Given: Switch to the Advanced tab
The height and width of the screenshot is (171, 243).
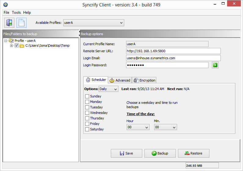Looking at the screenshot, I should click(x=120, y=80).
